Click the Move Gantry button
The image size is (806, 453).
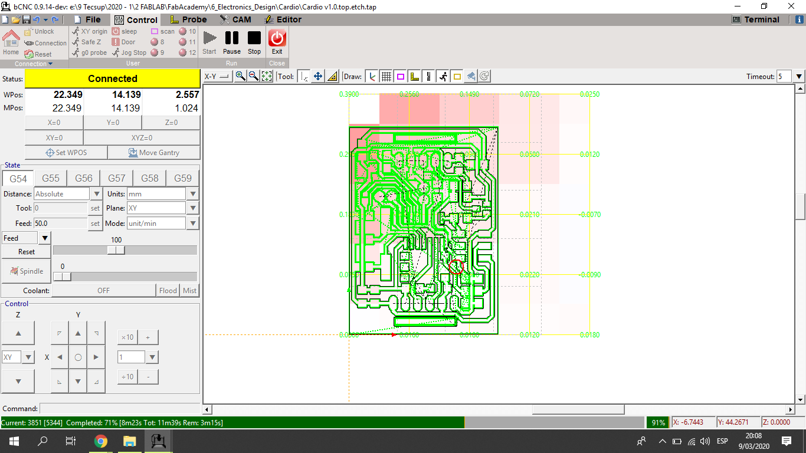click(154, 152)
